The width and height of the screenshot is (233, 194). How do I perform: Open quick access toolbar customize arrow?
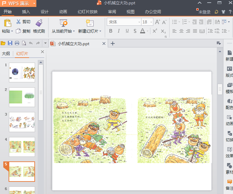(x=45, y=43)
